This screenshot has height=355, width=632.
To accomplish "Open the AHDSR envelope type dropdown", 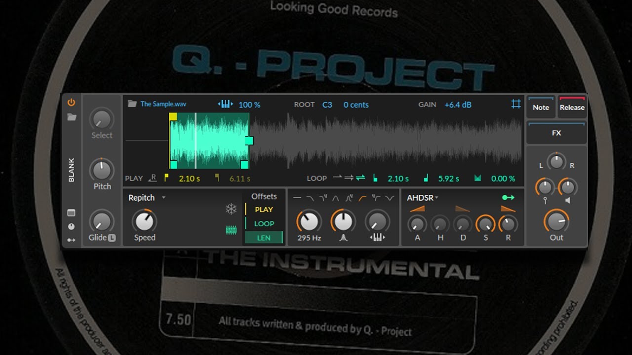I will [x=423, y=198].
